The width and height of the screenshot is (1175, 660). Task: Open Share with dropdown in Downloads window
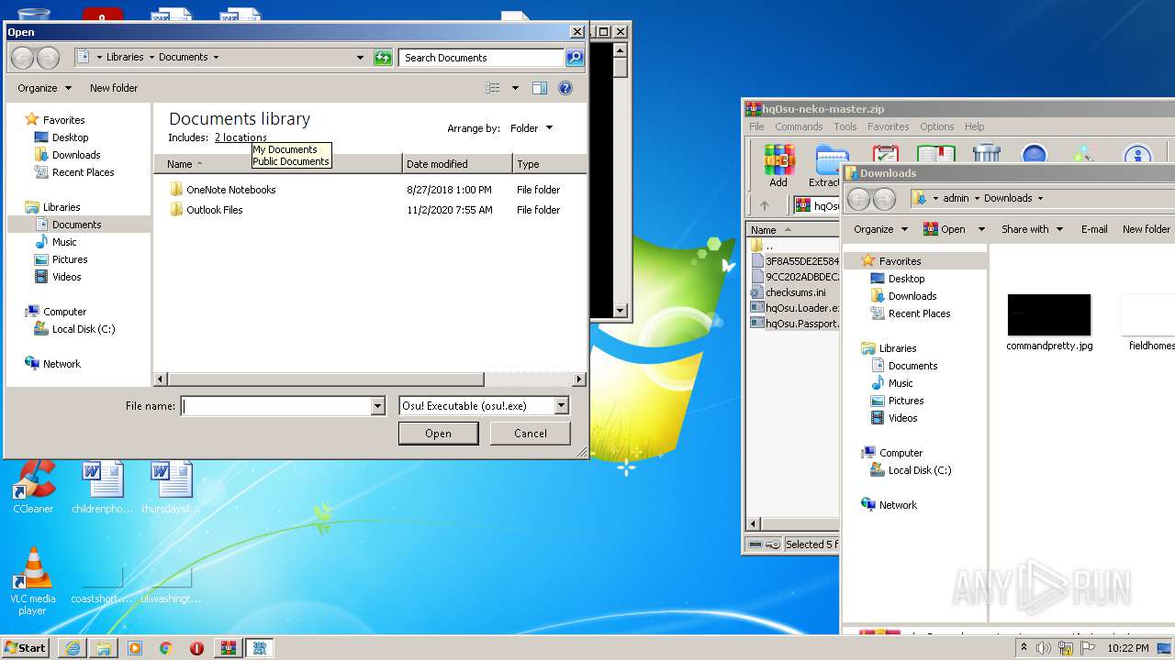point(1032,229)
